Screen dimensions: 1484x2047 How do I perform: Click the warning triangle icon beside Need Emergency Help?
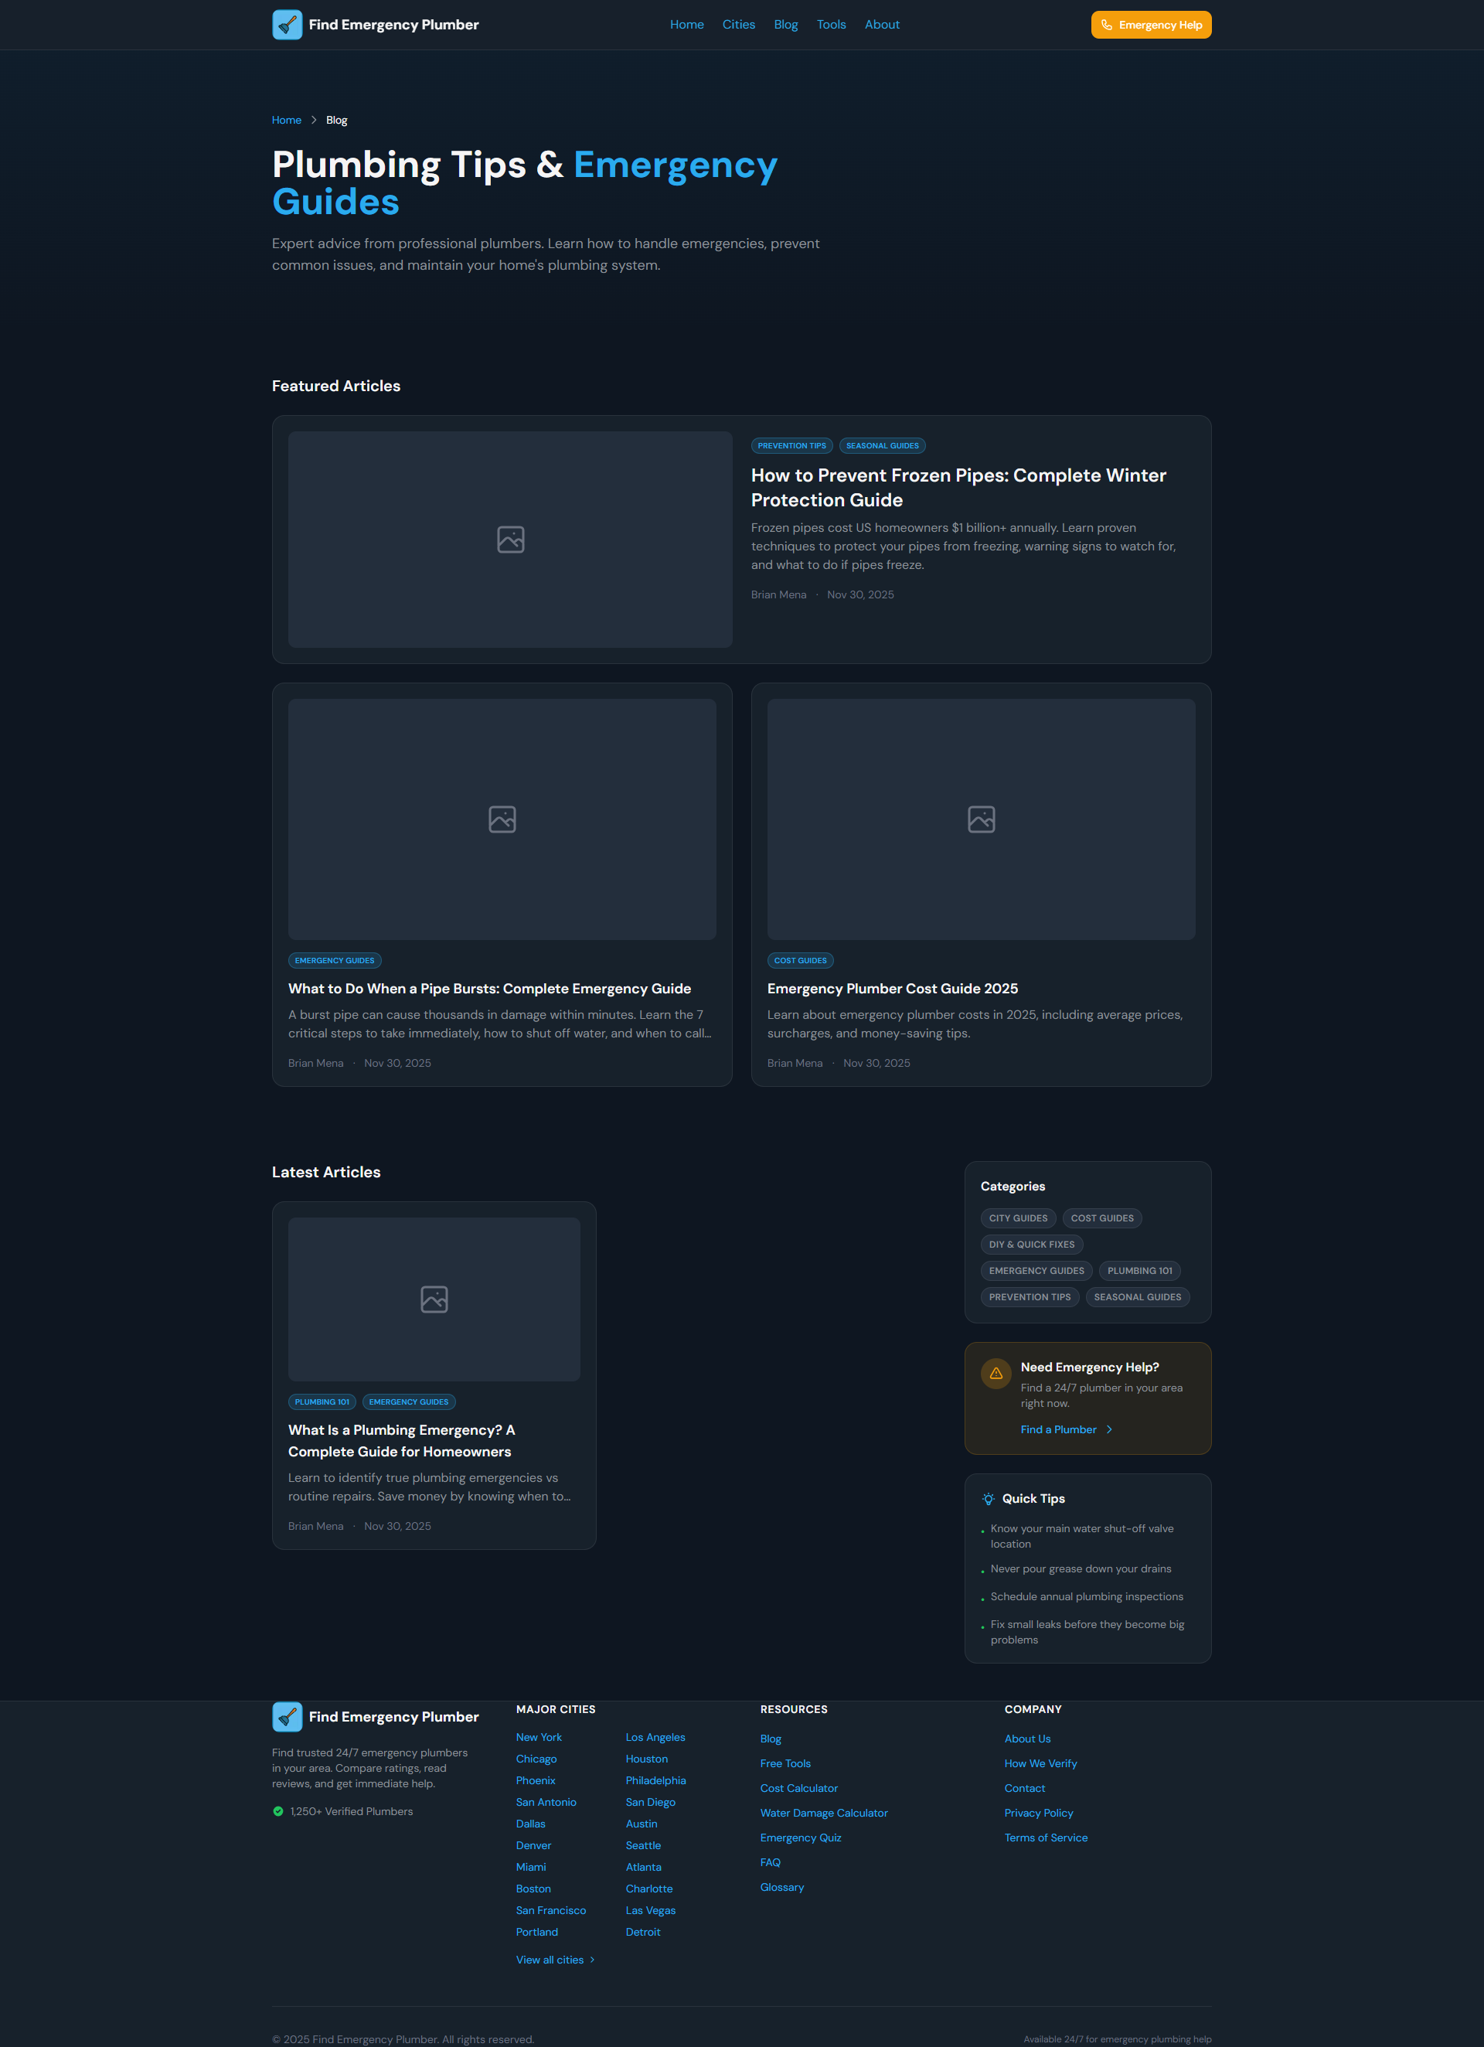996,1373
